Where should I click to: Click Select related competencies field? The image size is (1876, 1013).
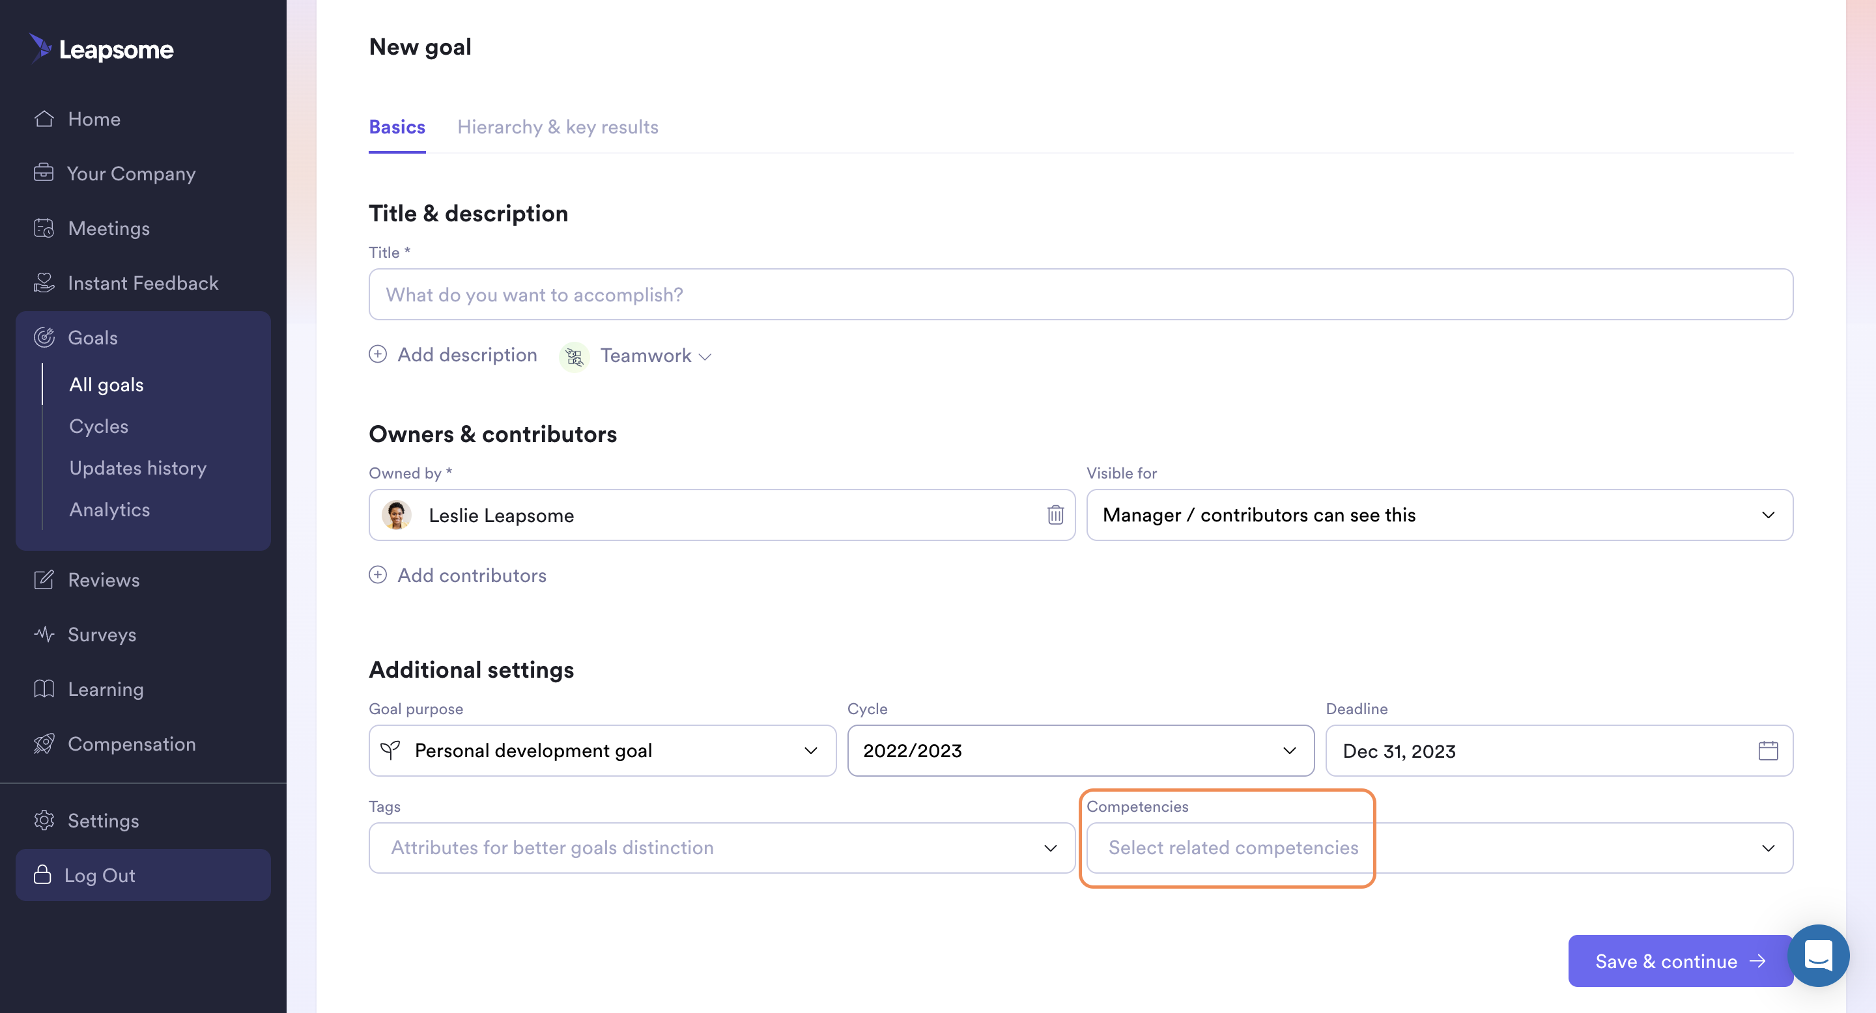pos(1440,848)
